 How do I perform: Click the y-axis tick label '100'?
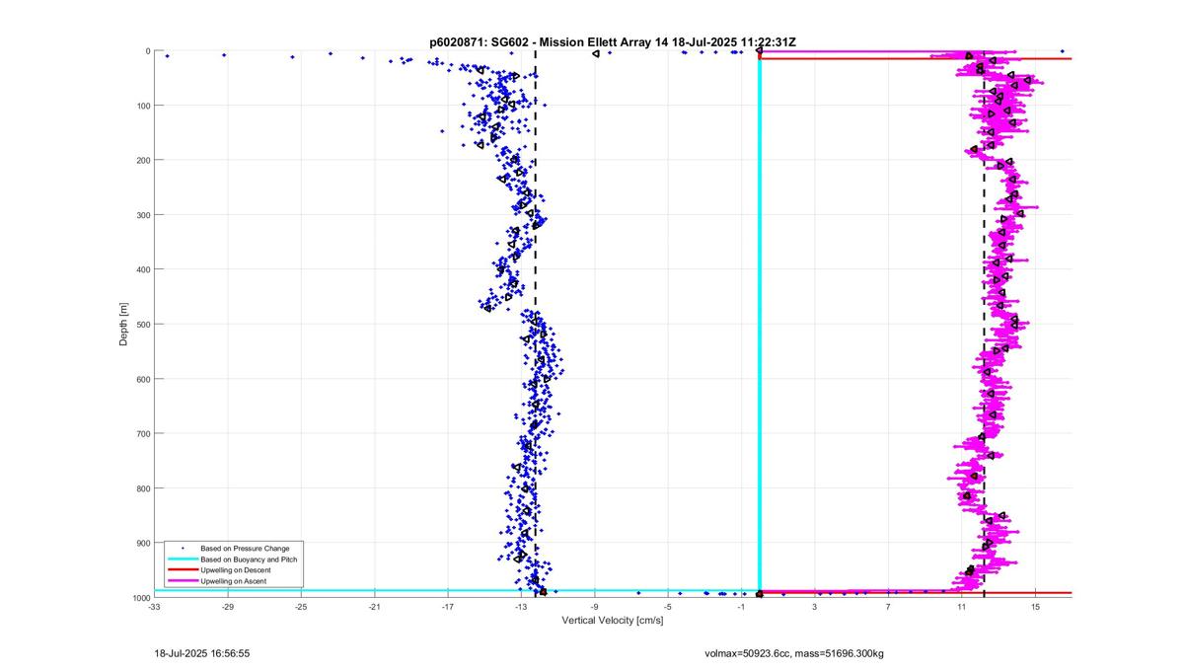pos(143,106)
